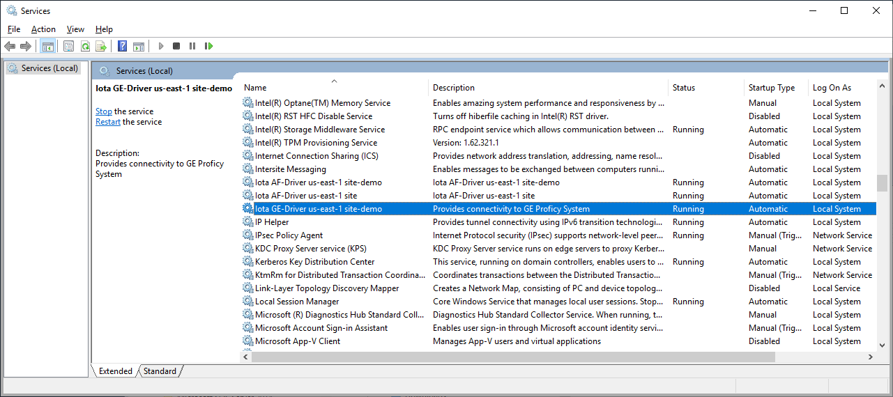The height and width of the screenshot is (397, 893).
Task: Select the Iota GE-Driver us-east-1 site-demo row
Action: point(558,209)
